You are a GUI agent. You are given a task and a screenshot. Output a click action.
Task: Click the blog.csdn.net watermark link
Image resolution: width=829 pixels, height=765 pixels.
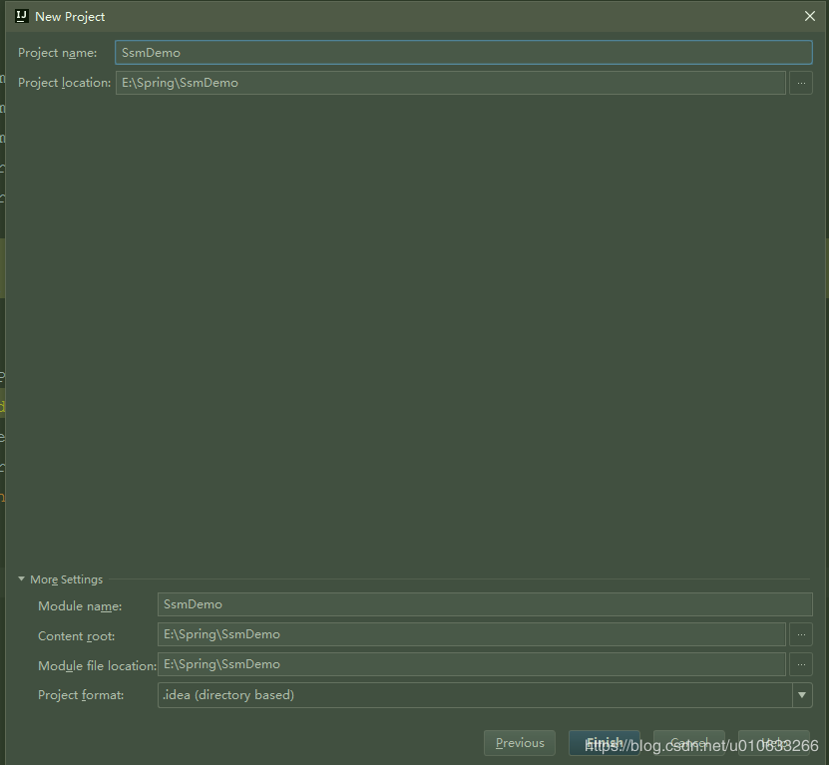click(x=698, y=745)
